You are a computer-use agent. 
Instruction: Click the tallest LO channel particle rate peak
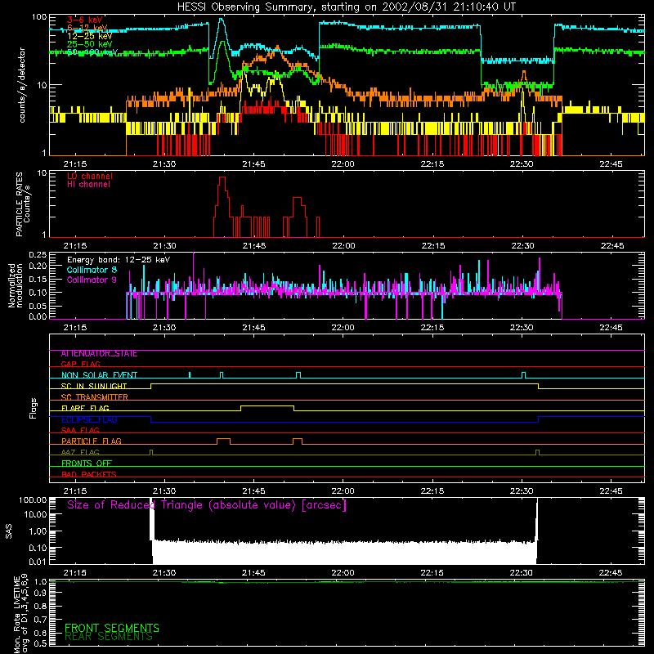222,177
